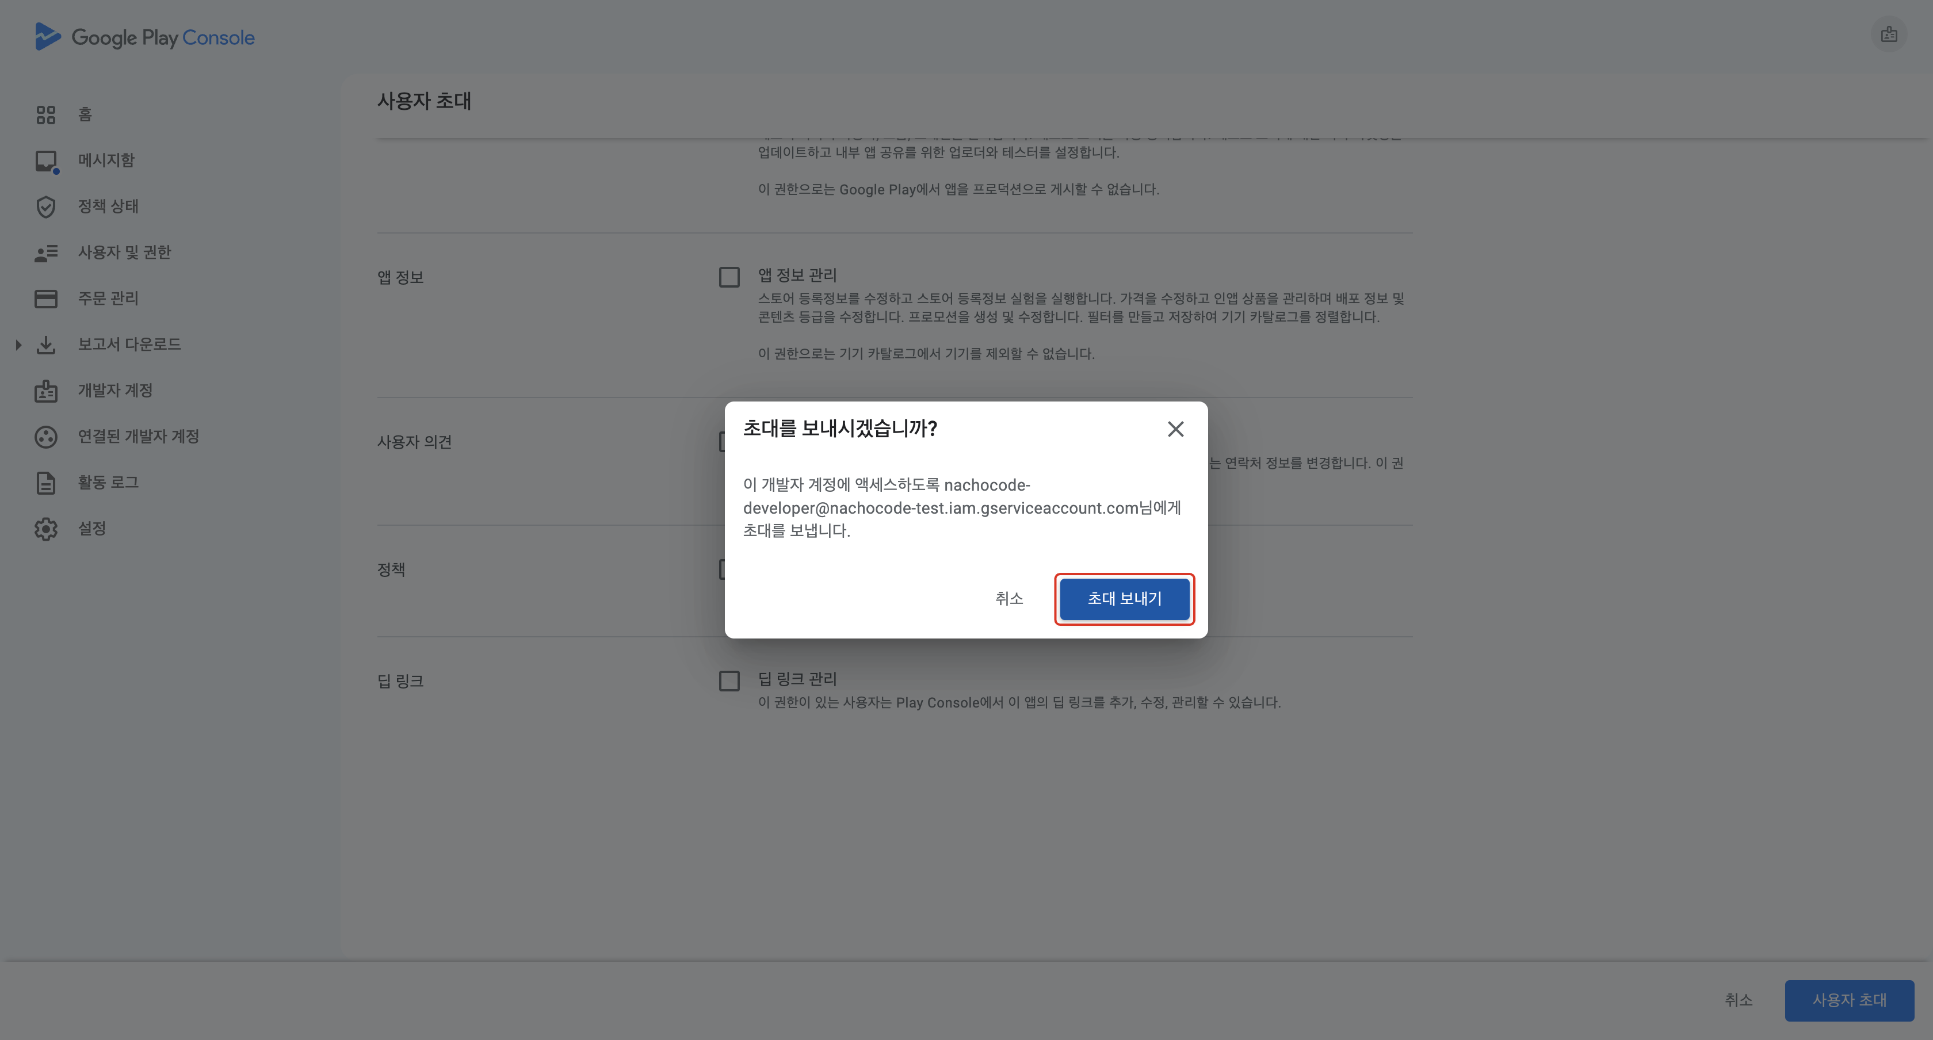Open the 설정 gear icon
The height and width of the screenshot is (1040, 1933).
pos(46,529)
